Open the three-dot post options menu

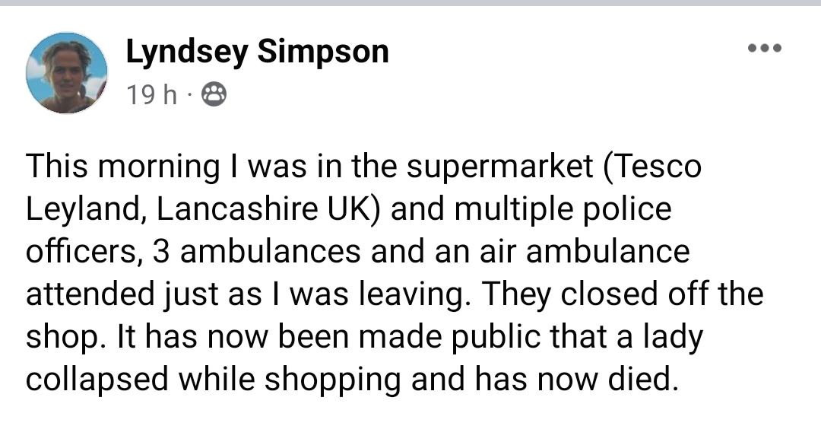764,49
